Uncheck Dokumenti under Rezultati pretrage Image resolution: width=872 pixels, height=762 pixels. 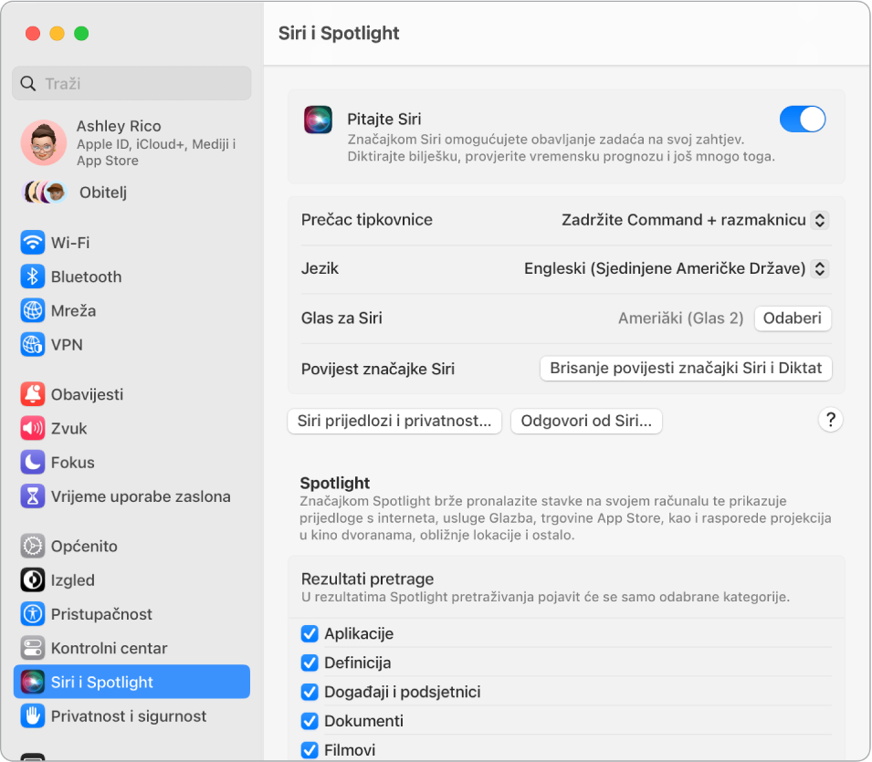point(310,721)
